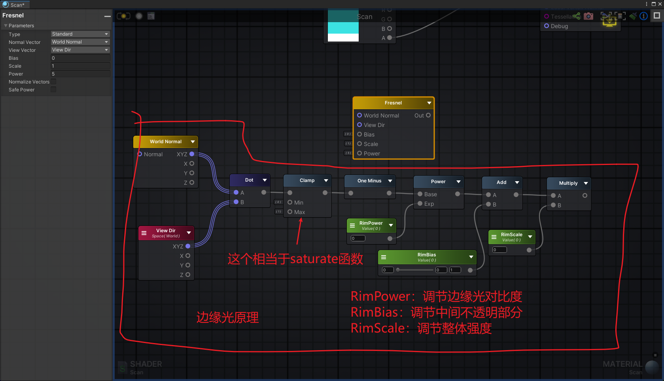The width and height of the screenshot is (664, 381).
Task: Click the Power node Exp port
Action: 420,203
